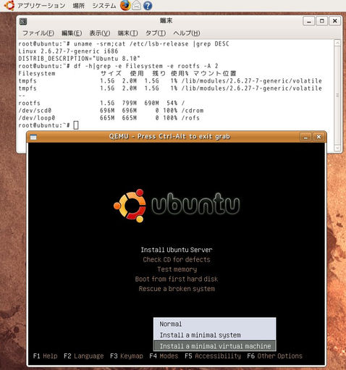Select Install Ubuntu Server boot option
Viewport: 346px width, 370px height.
177,250
